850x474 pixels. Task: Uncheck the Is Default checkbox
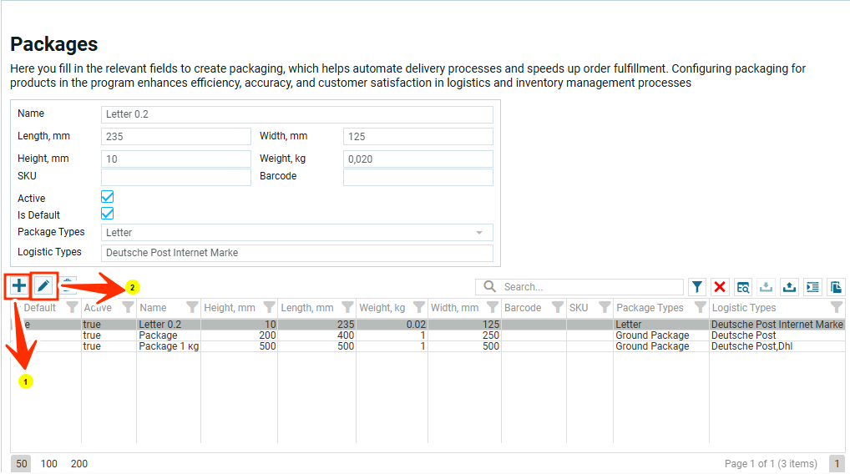point(107,214)
